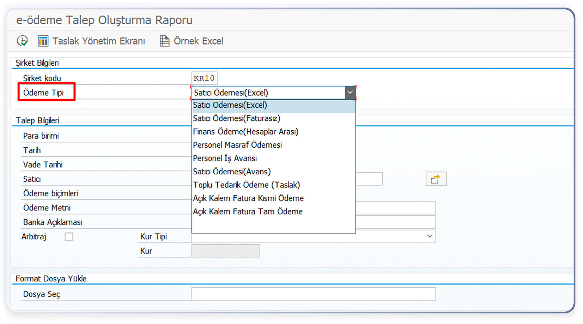This screenshot has height=324, width=583.
Task: Select Finans Ödeme(Hesaplar Arası) option
Action: [x=245, y=132]
